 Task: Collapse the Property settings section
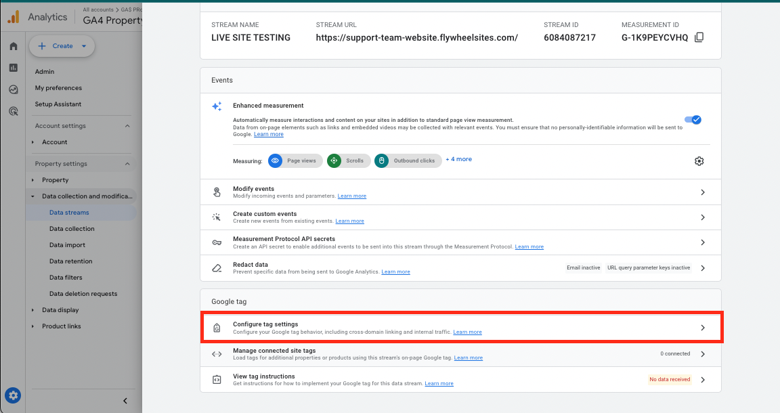[x=127, y=164]
